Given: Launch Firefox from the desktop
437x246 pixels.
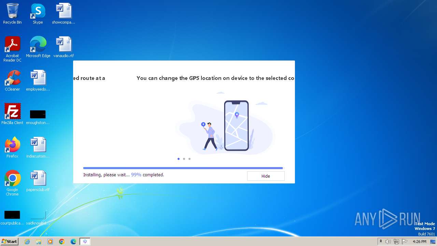Looking at the screenshot, I should [12, 147].
